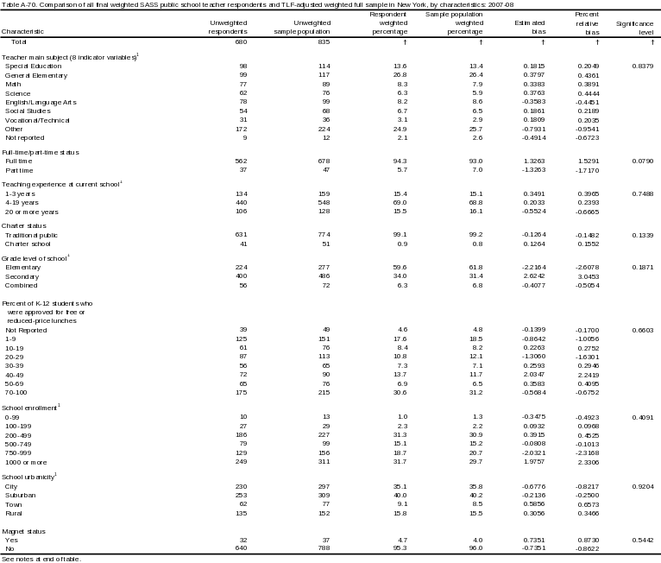
Task: Select significance level 0.8379 for teacher subject
Action: (643, 66)
